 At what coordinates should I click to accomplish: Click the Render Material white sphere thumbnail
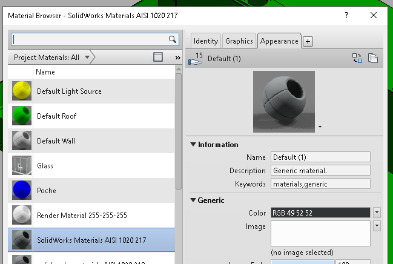(22, 215)
